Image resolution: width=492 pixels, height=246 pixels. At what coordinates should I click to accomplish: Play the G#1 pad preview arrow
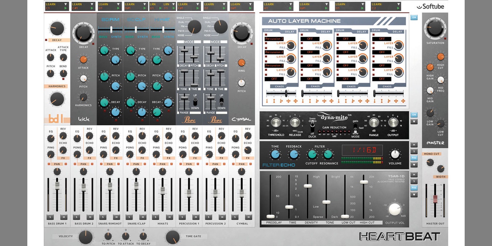click(x=250, y=8)
